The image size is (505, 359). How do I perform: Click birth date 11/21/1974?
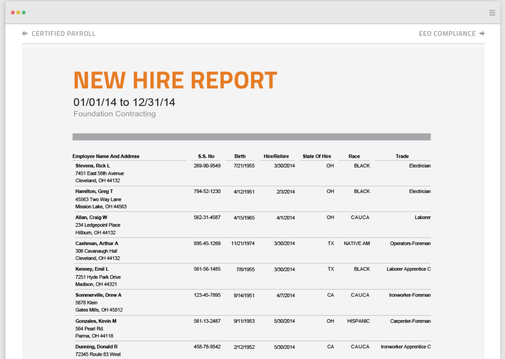243,243
